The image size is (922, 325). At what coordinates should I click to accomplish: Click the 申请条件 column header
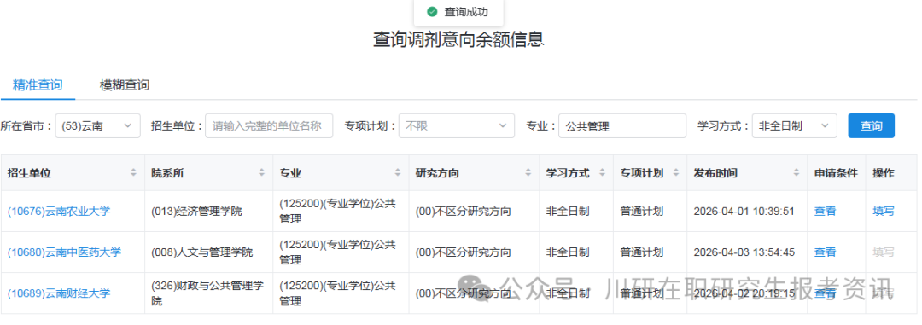(836, 173)
